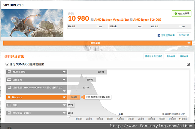This screenshot has width=195, height=129.
Task: Click the monitor icon in HTC Vive row
Action: pos(9,88)
